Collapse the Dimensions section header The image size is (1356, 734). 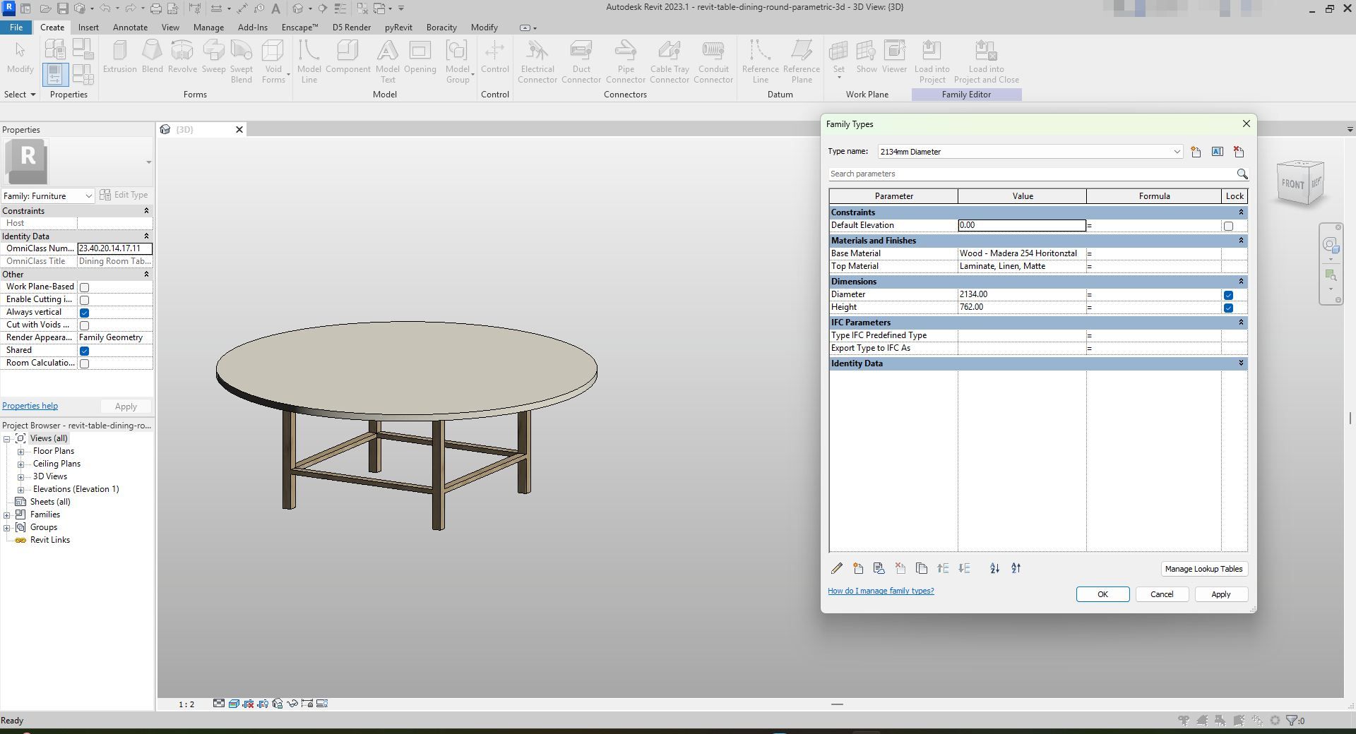tap(1241, 282)
